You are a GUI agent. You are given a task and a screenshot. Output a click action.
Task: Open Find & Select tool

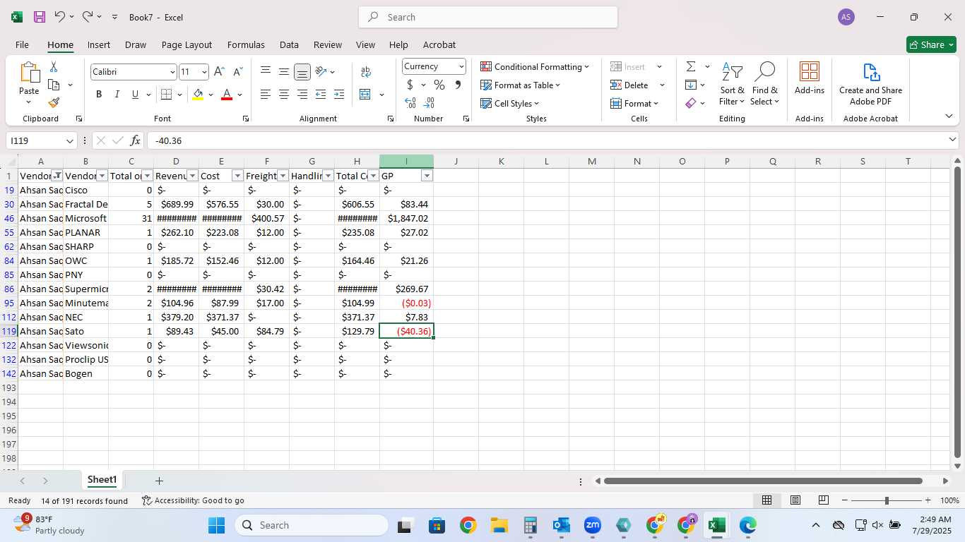coord(765,84)
